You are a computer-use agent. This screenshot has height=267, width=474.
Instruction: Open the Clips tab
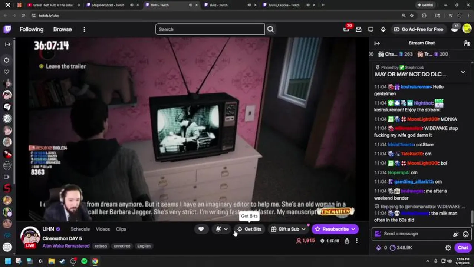[x=121, y=229]
